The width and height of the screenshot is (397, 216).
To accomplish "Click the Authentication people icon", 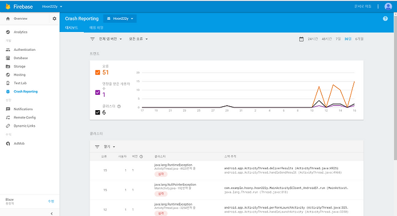I will (8, 50).
